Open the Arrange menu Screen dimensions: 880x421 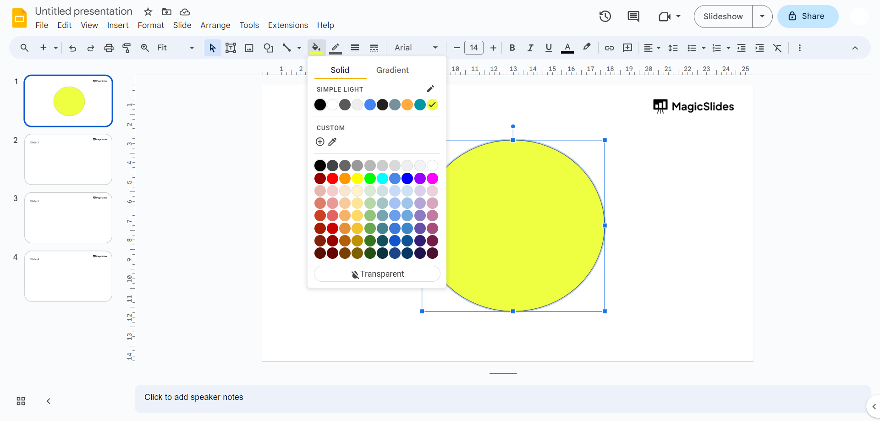tap(215, 25)
